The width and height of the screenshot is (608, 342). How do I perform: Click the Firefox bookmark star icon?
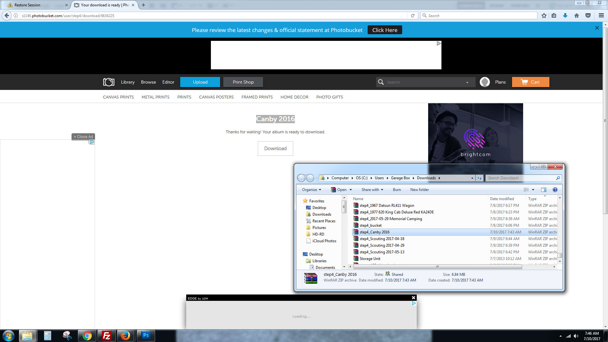point(544,16)
